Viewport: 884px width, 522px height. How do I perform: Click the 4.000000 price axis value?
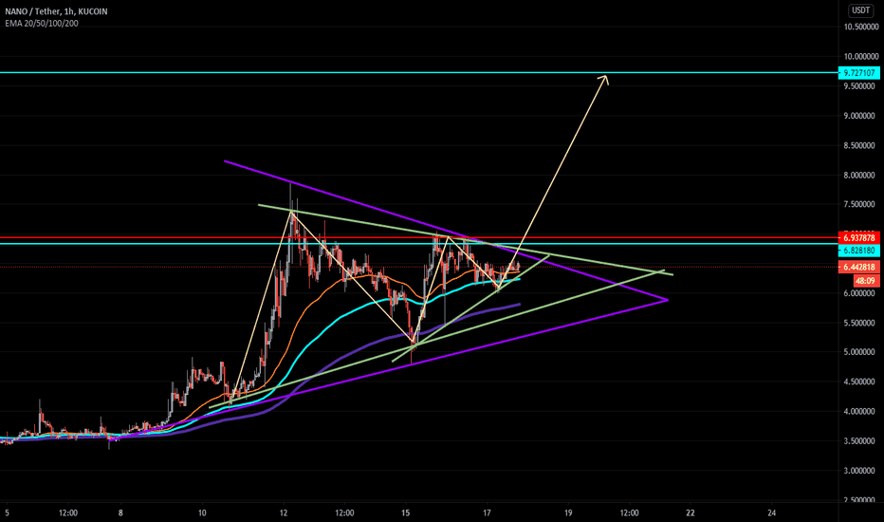coord(861,411)
